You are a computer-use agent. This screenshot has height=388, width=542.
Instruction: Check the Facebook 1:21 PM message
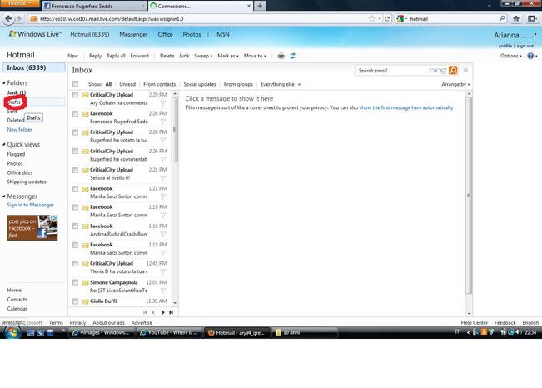coord(75,188)
